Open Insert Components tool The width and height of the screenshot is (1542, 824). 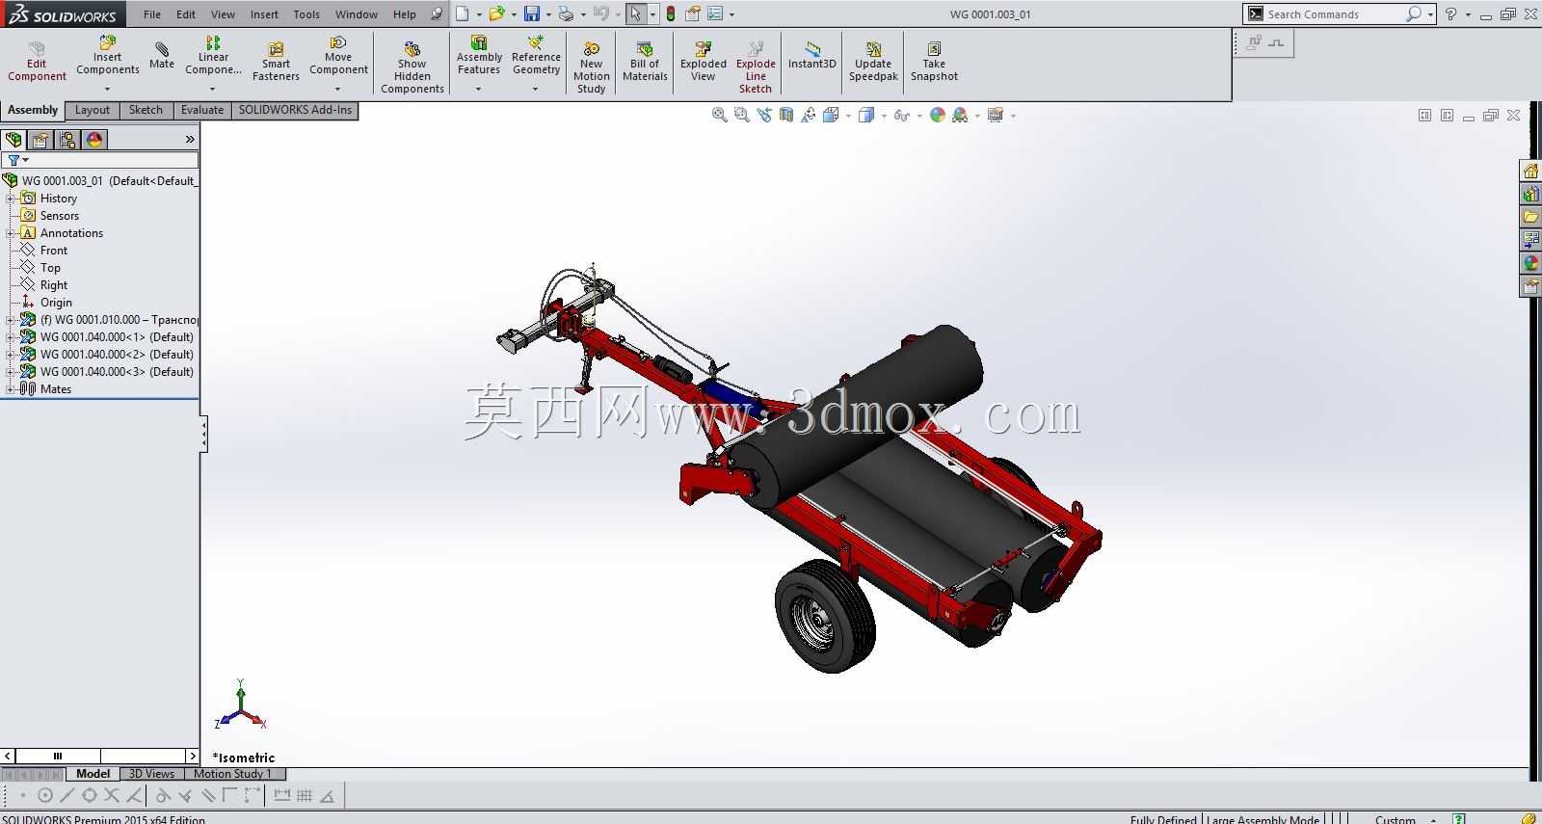[108, 56]
